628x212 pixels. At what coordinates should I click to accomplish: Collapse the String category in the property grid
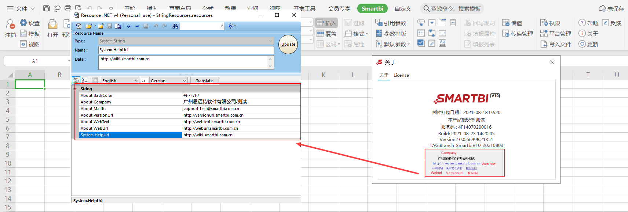coord(75,89)
